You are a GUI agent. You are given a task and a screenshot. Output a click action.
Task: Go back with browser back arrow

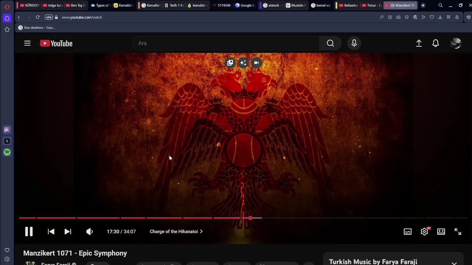(19, 17)
